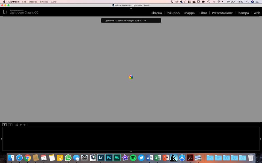Launch Microsoft Excel from the dock
This screenshot has height=163, width=262.
157,158
